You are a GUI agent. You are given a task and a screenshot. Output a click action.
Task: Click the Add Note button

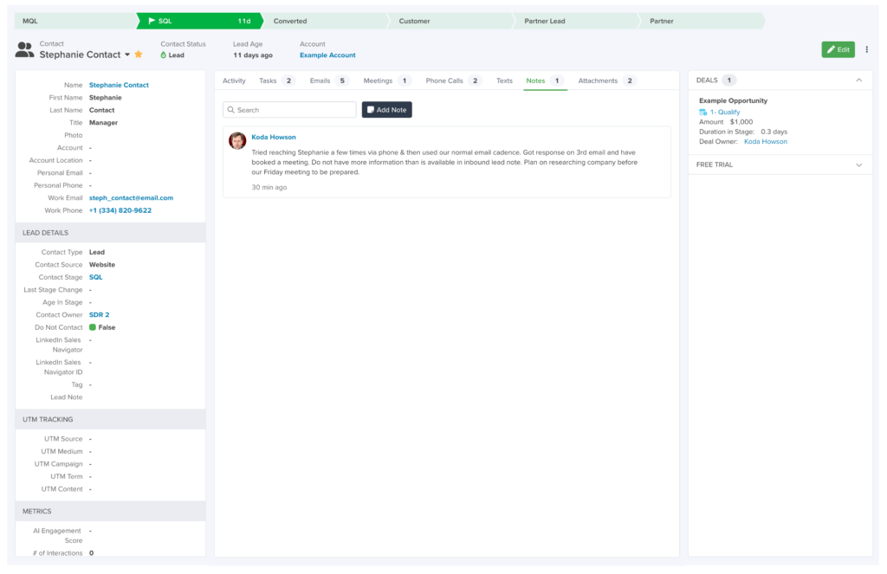(x=387, y=110)
